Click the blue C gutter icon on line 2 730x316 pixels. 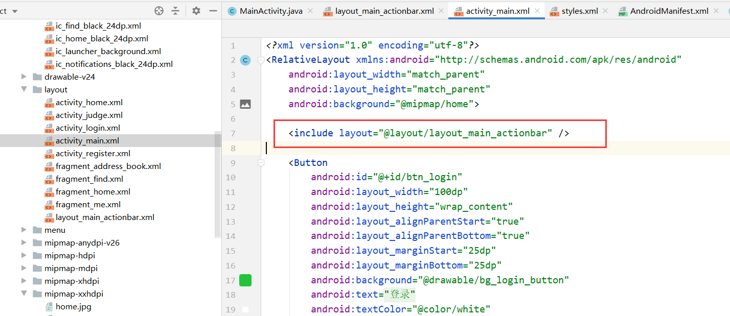point(245,60)
